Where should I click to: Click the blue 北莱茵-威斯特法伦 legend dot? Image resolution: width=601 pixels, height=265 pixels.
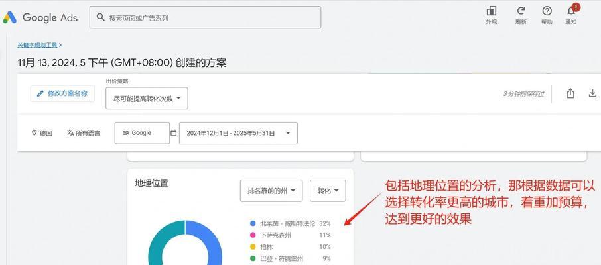(x=253, y=223)
